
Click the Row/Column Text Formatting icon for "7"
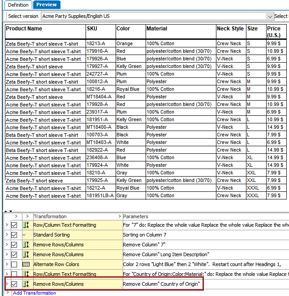coord(26,225)
